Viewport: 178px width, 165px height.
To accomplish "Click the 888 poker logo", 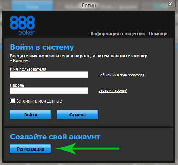I will [x=22, y=25].
